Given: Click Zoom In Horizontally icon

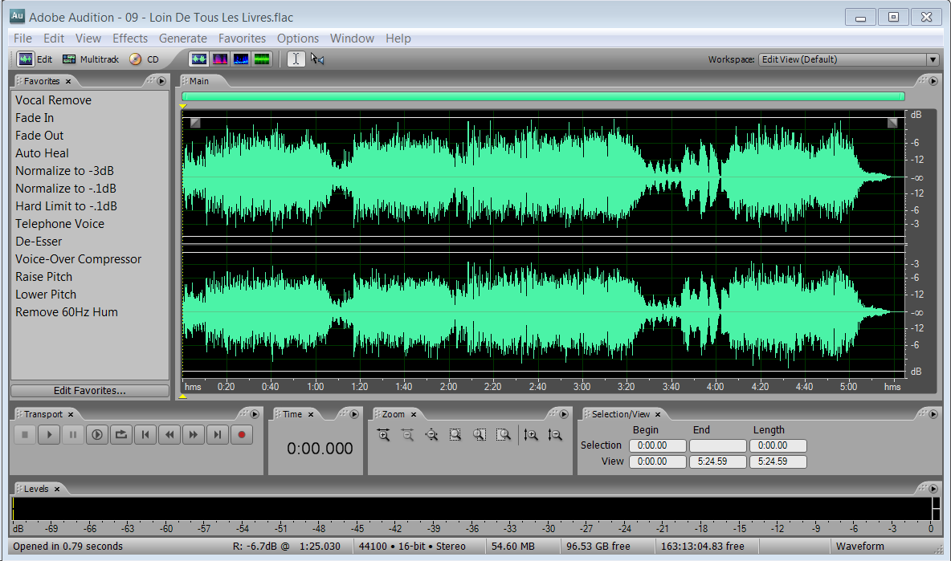Looking at the screenshot, I should pos(383,435).
